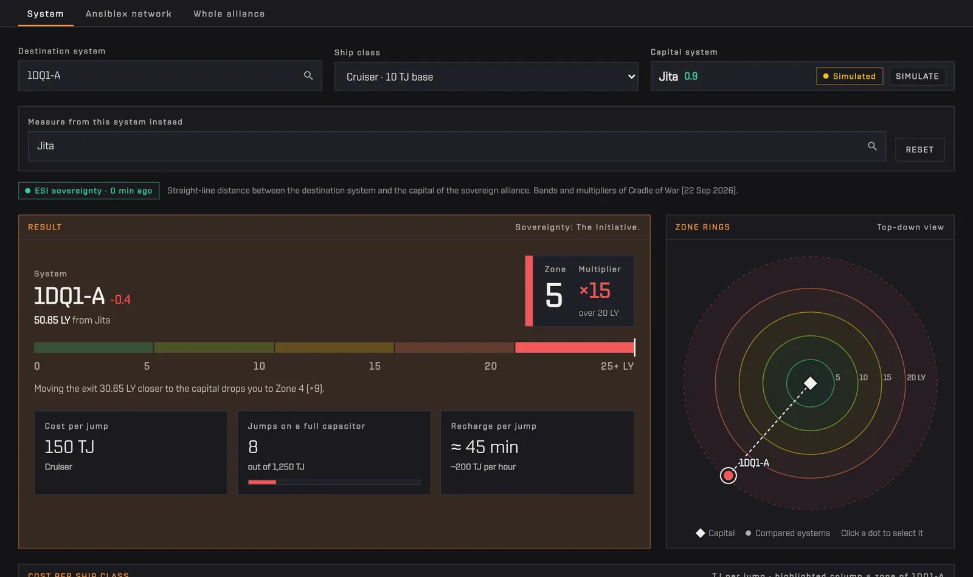Click the SIMULATE button
Screen dimensions: 973x577
tap(917, 77)
